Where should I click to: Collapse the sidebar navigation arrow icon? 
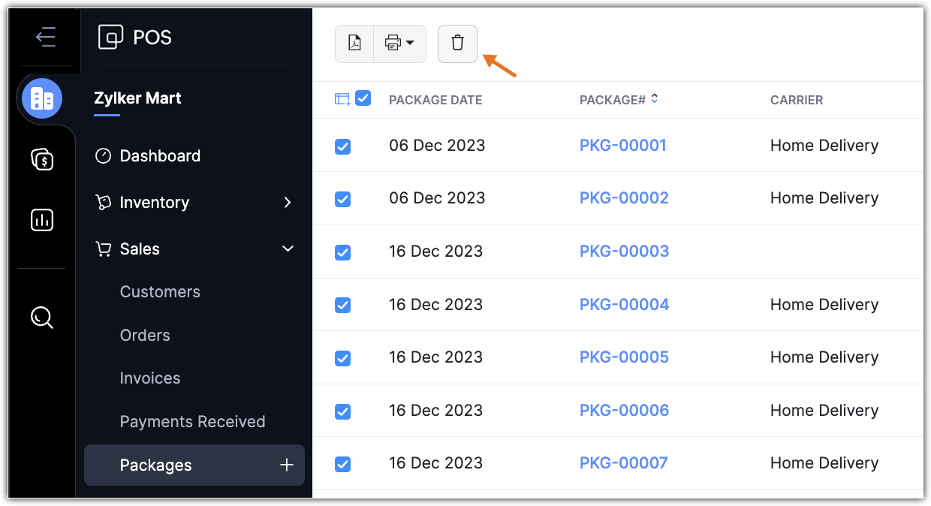tap(46, 37)
